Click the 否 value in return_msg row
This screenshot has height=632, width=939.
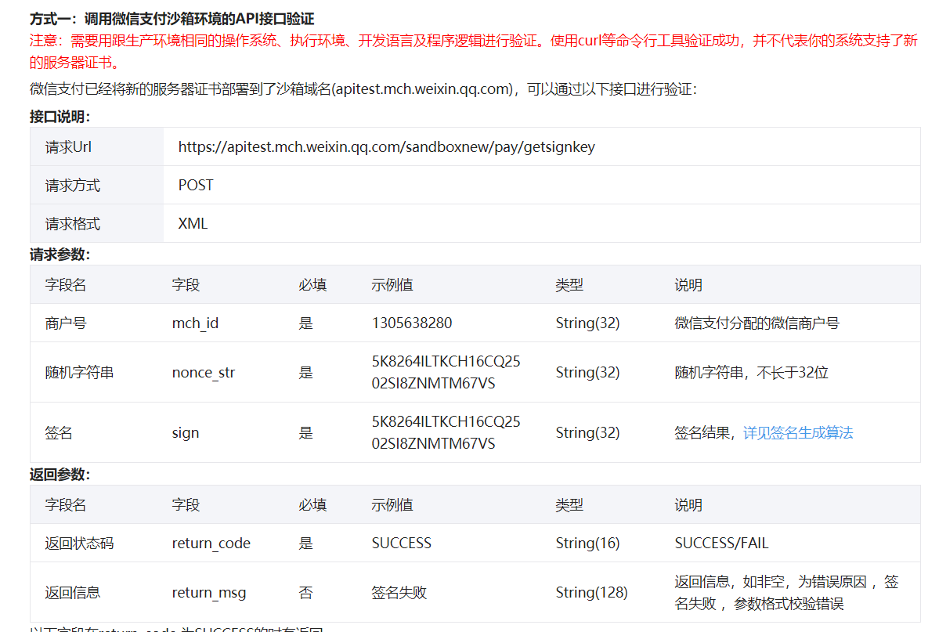coord(306,593)
